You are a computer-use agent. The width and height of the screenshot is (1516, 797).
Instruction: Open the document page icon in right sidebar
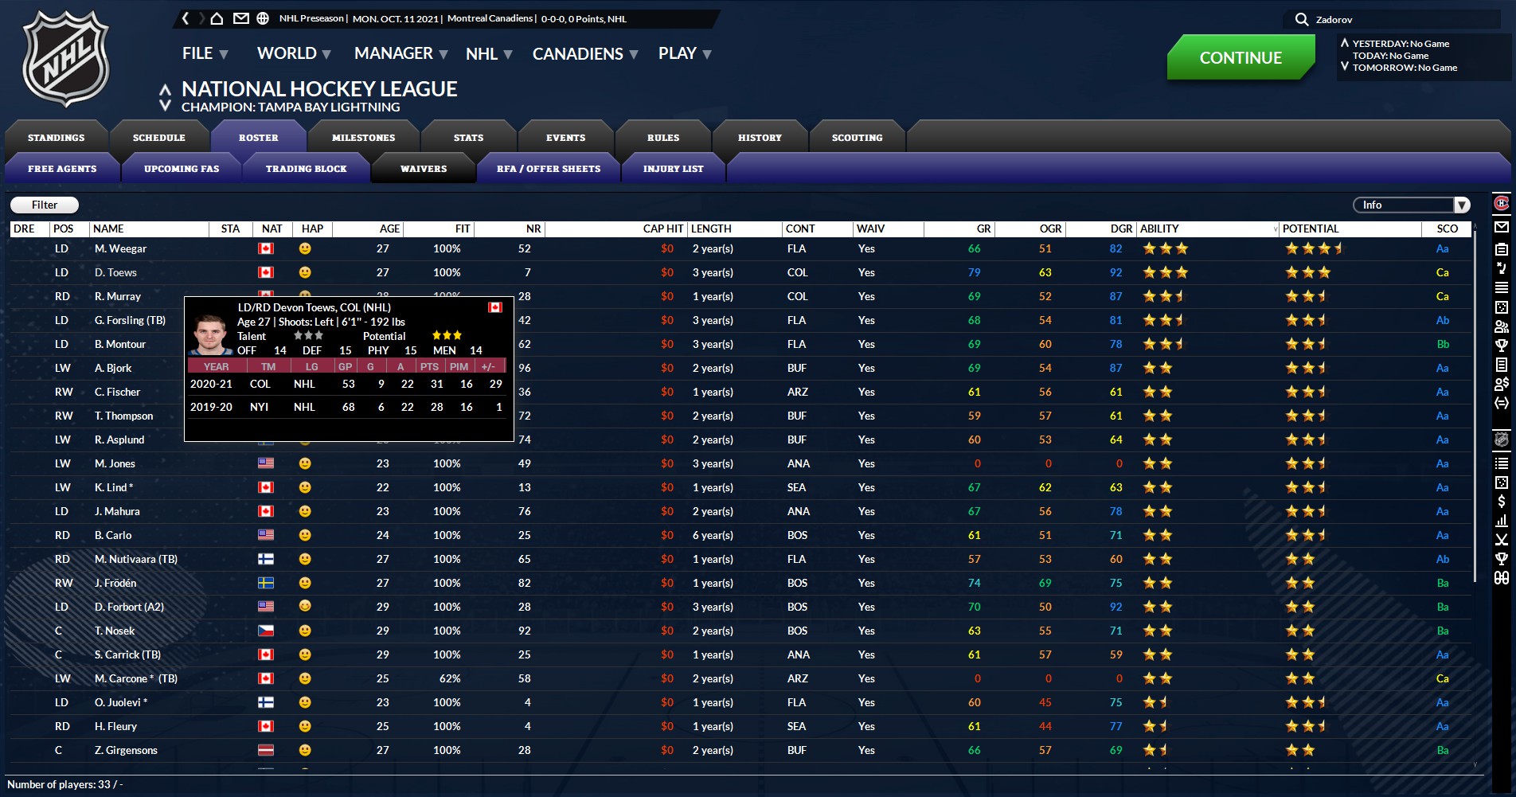click(1502, 365)
